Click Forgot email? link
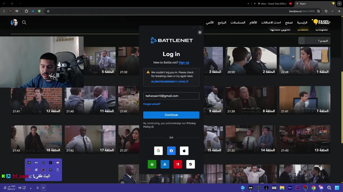This screenshot has width=343, height=192. point(152,104)
